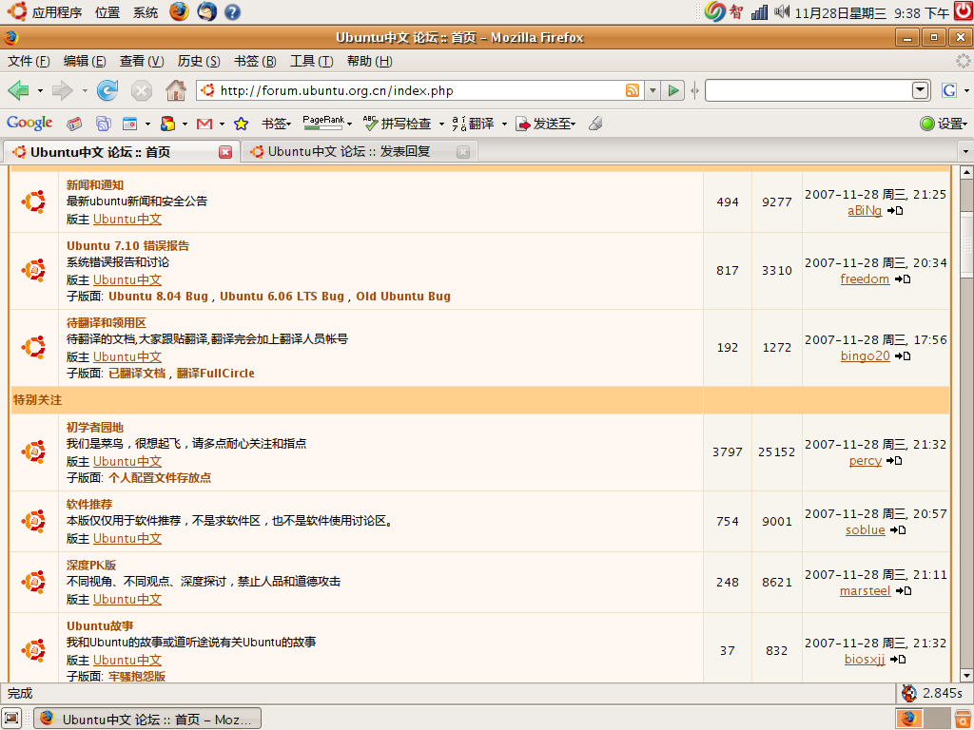Click the Forward arrow button
Viewport: 974px width, 730px height.
point(62,90)
